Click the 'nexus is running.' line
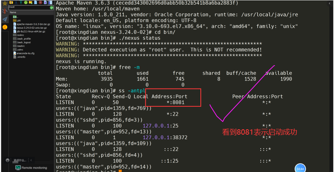This screenshot has height=172, width=334. click(x=81, y=61)
